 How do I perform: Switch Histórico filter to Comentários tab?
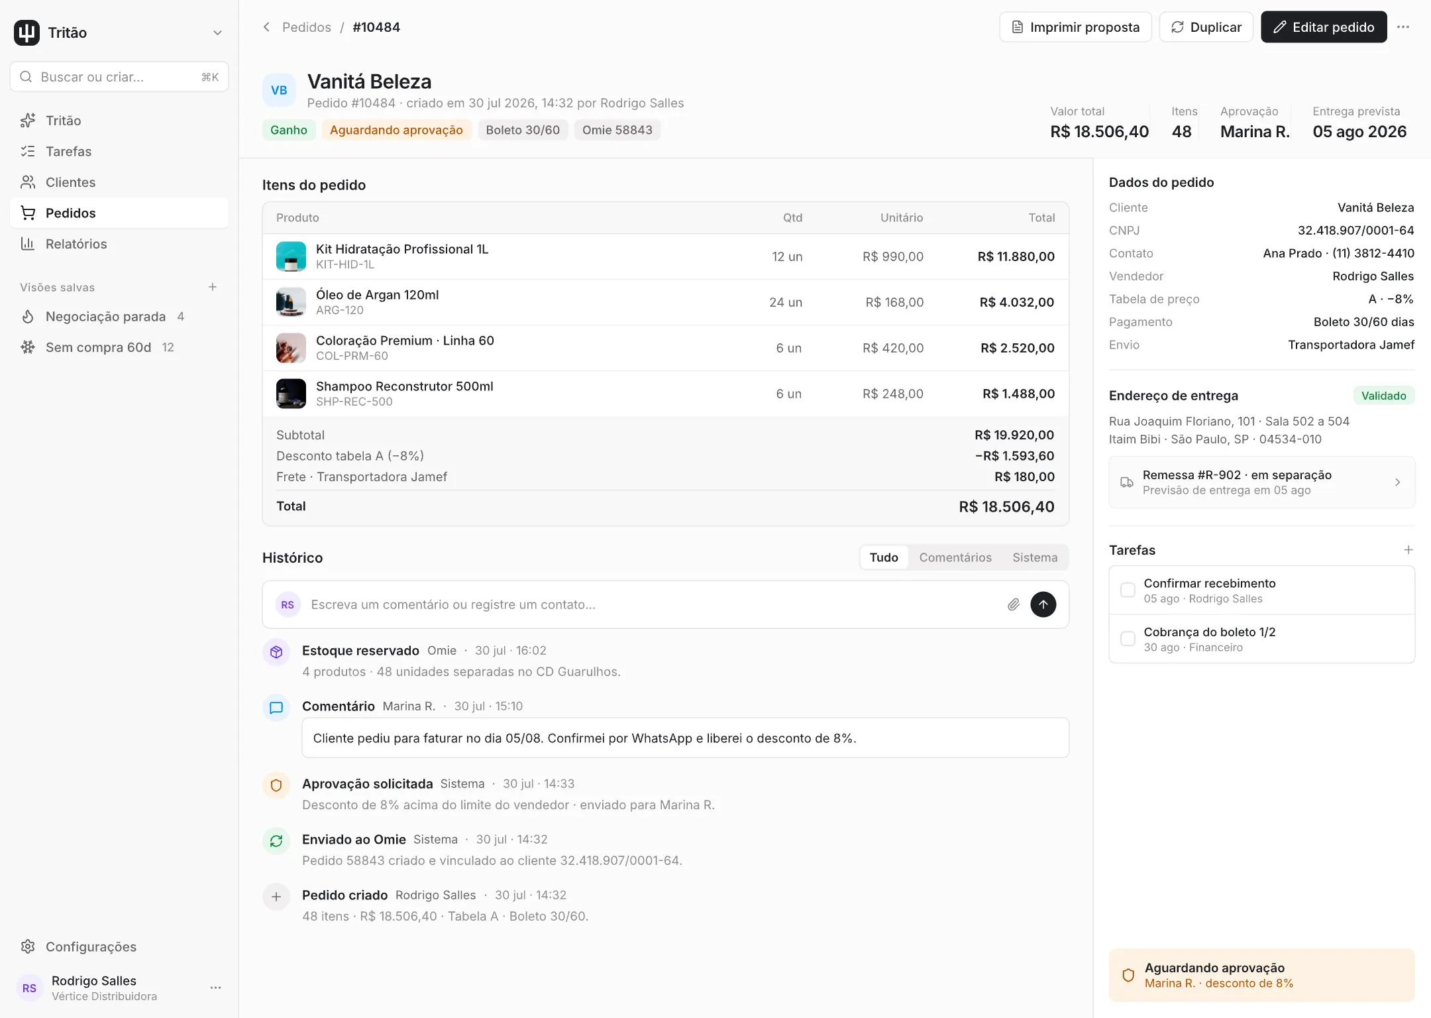coord(955,557)
